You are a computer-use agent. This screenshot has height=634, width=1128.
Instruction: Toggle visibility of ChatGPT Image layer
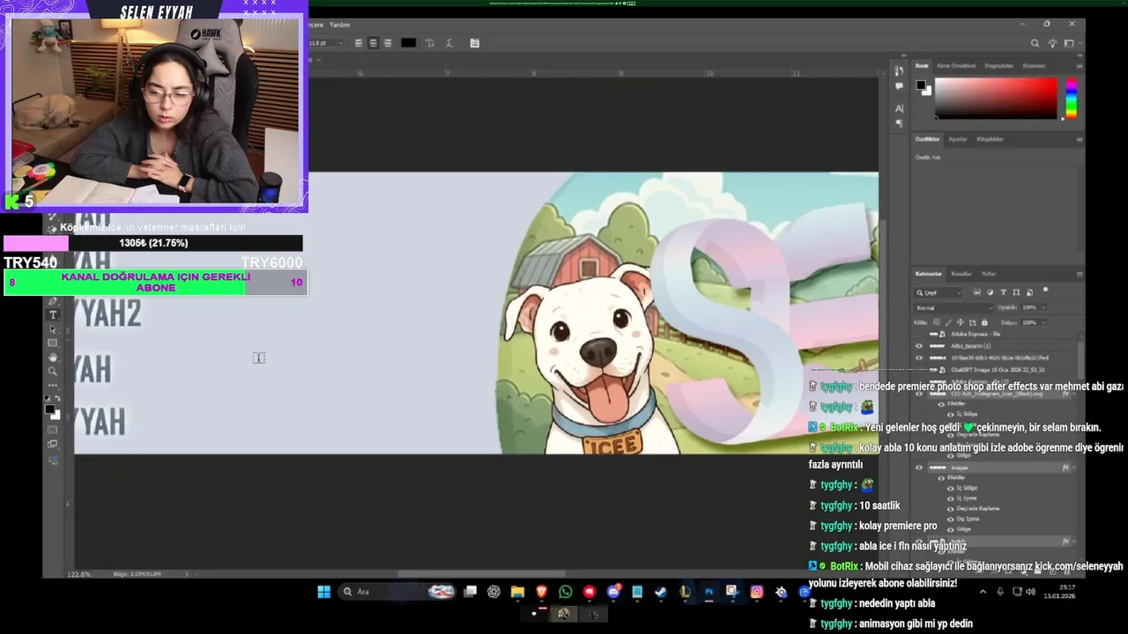[919, 370]
